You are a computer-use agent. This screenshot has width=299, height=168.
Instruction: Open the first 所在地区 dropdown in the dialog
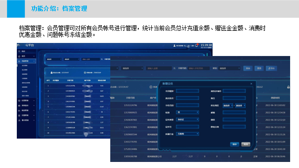point(228,105)
